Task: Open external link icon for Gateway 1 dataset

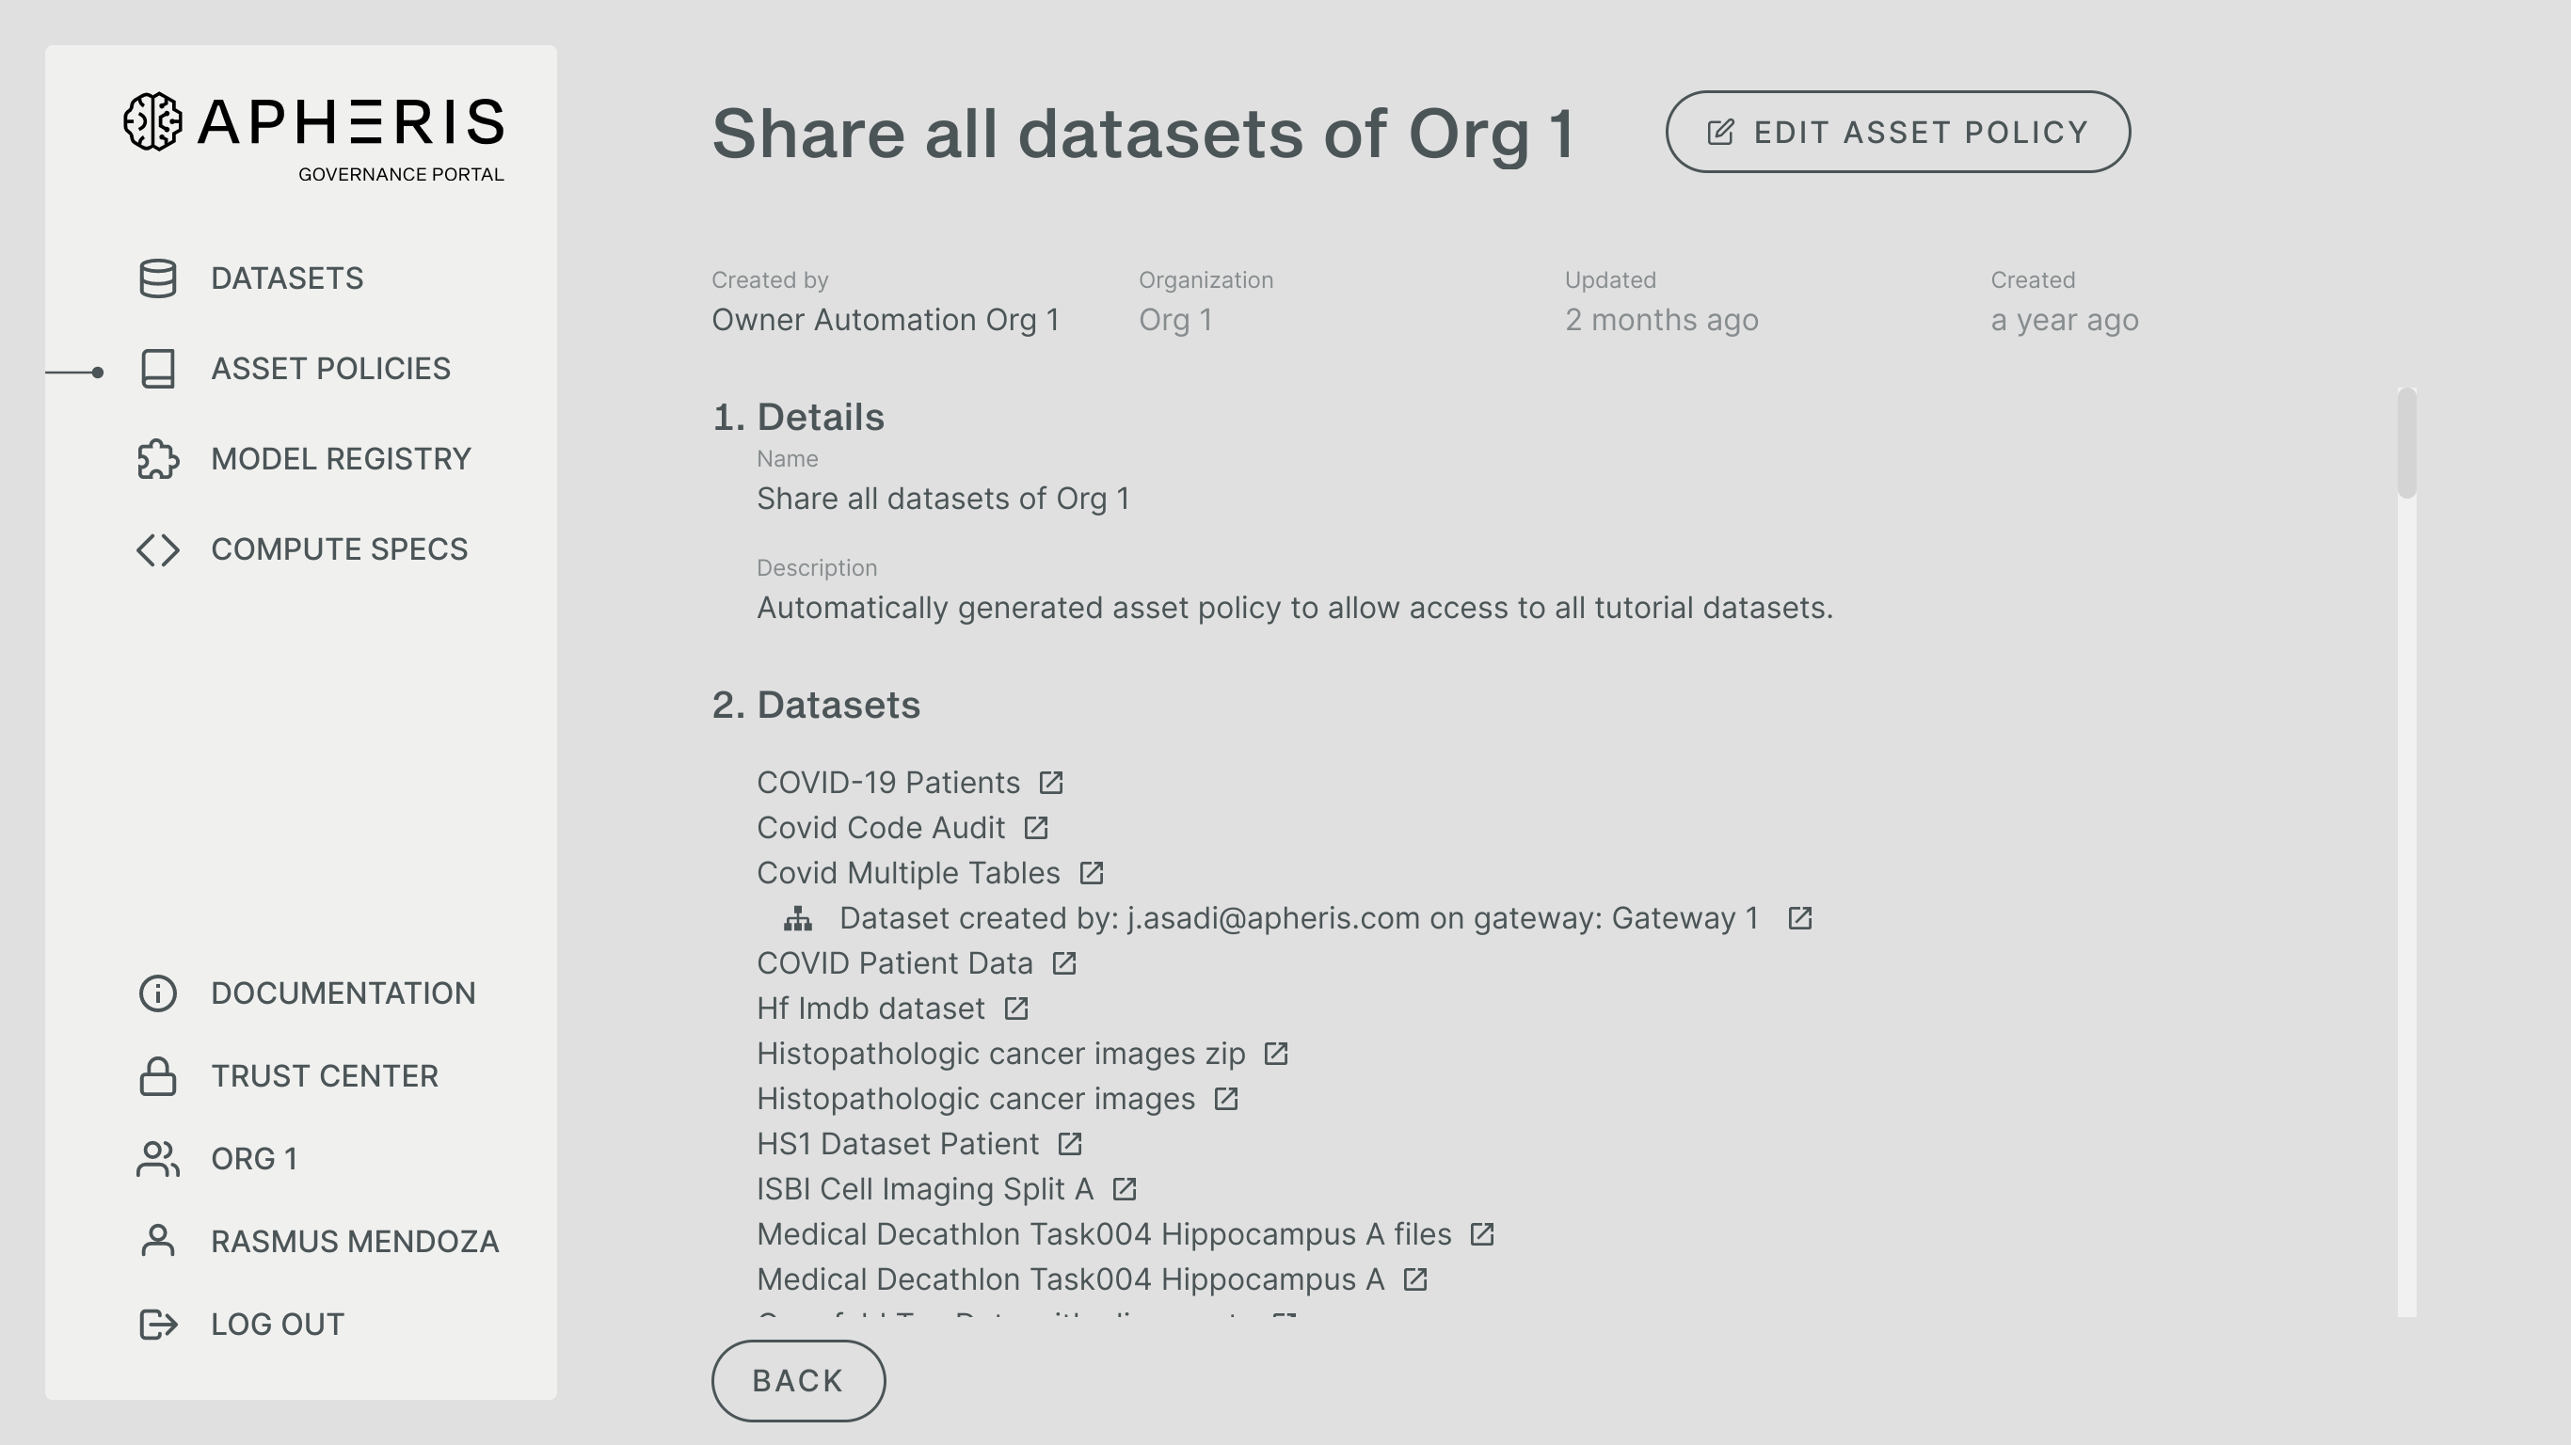Action: [1799, 918]
